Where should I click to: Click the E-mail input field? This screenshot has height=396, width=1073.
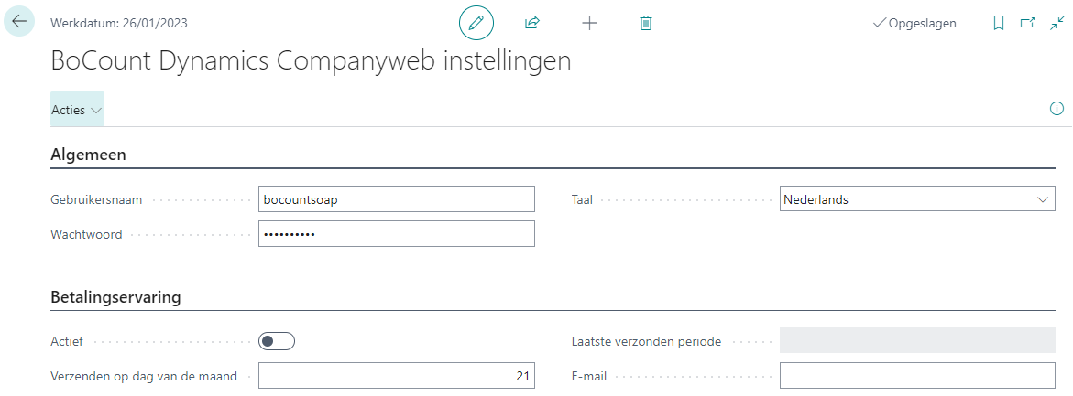click(917, 376)
